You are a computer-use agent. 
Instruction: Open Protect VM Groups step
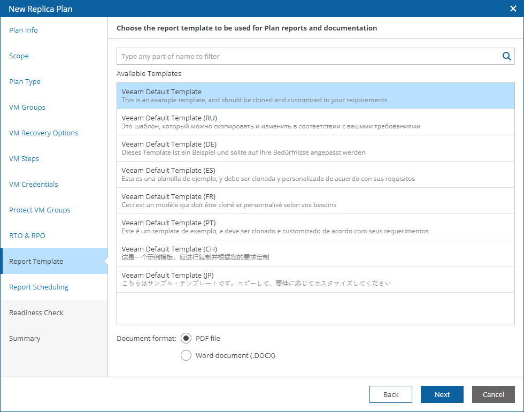click(x=40, y=210)
